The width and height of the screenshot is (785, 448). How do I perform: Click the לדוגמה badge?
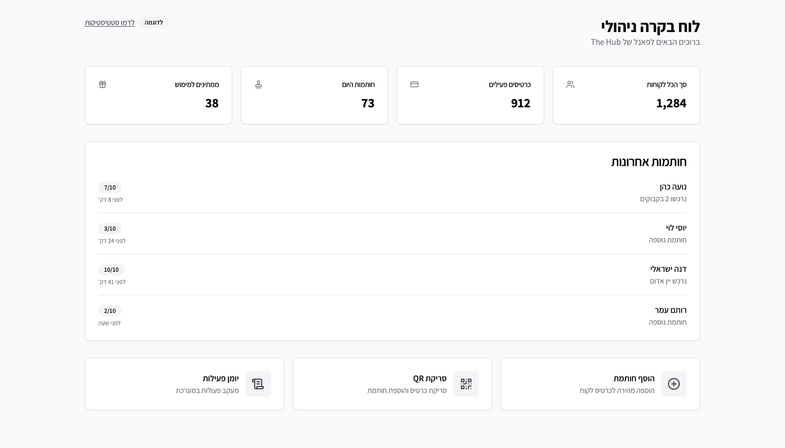(x=154, y=22)
